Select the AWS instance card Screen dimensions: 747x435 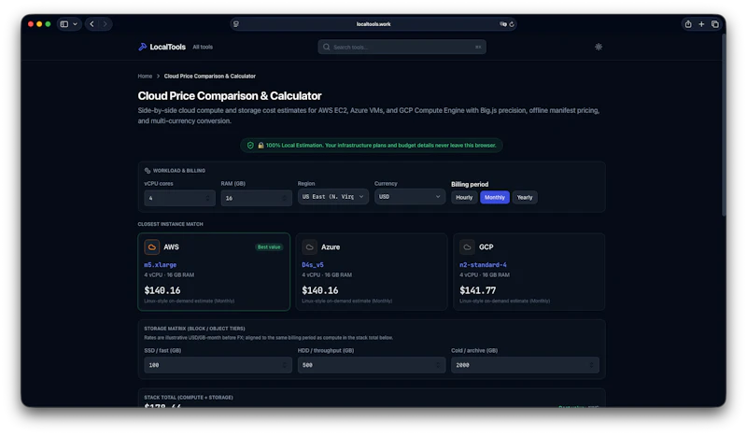[x=214, y=272]
